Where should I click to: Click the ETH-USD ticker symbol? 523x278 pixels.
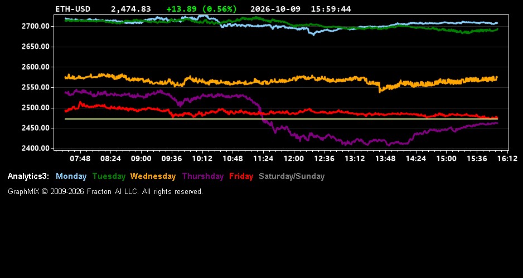tap(72, 9)
